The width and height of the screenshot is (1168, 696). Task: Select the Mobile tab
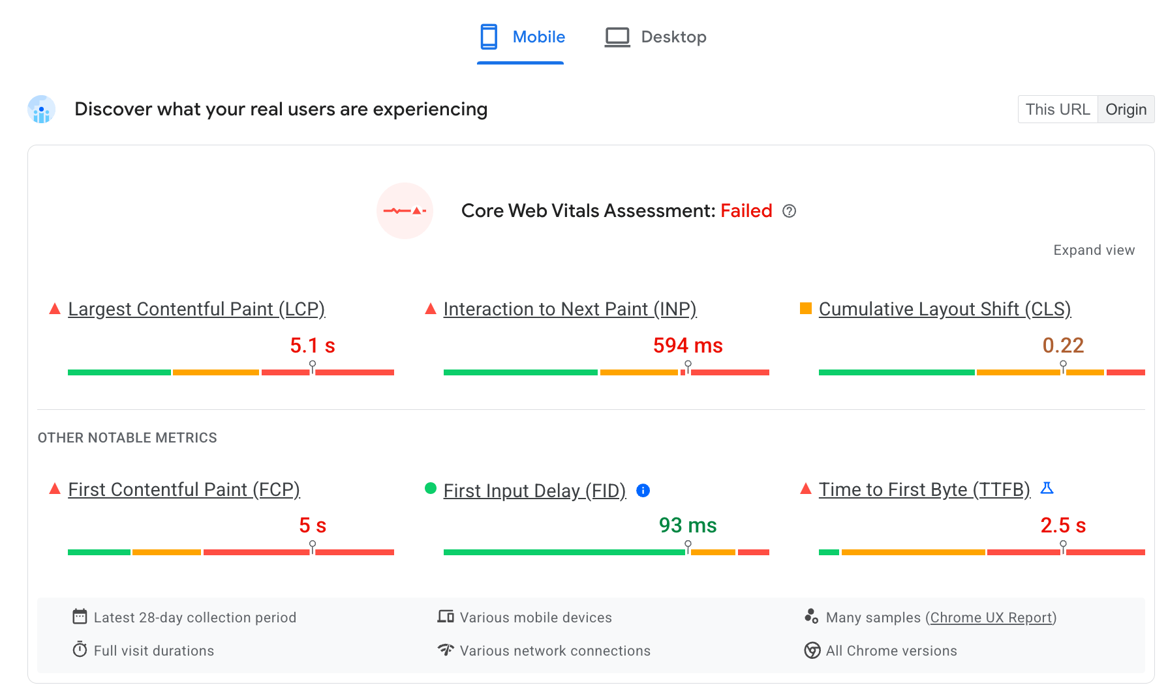pos(520,36)
